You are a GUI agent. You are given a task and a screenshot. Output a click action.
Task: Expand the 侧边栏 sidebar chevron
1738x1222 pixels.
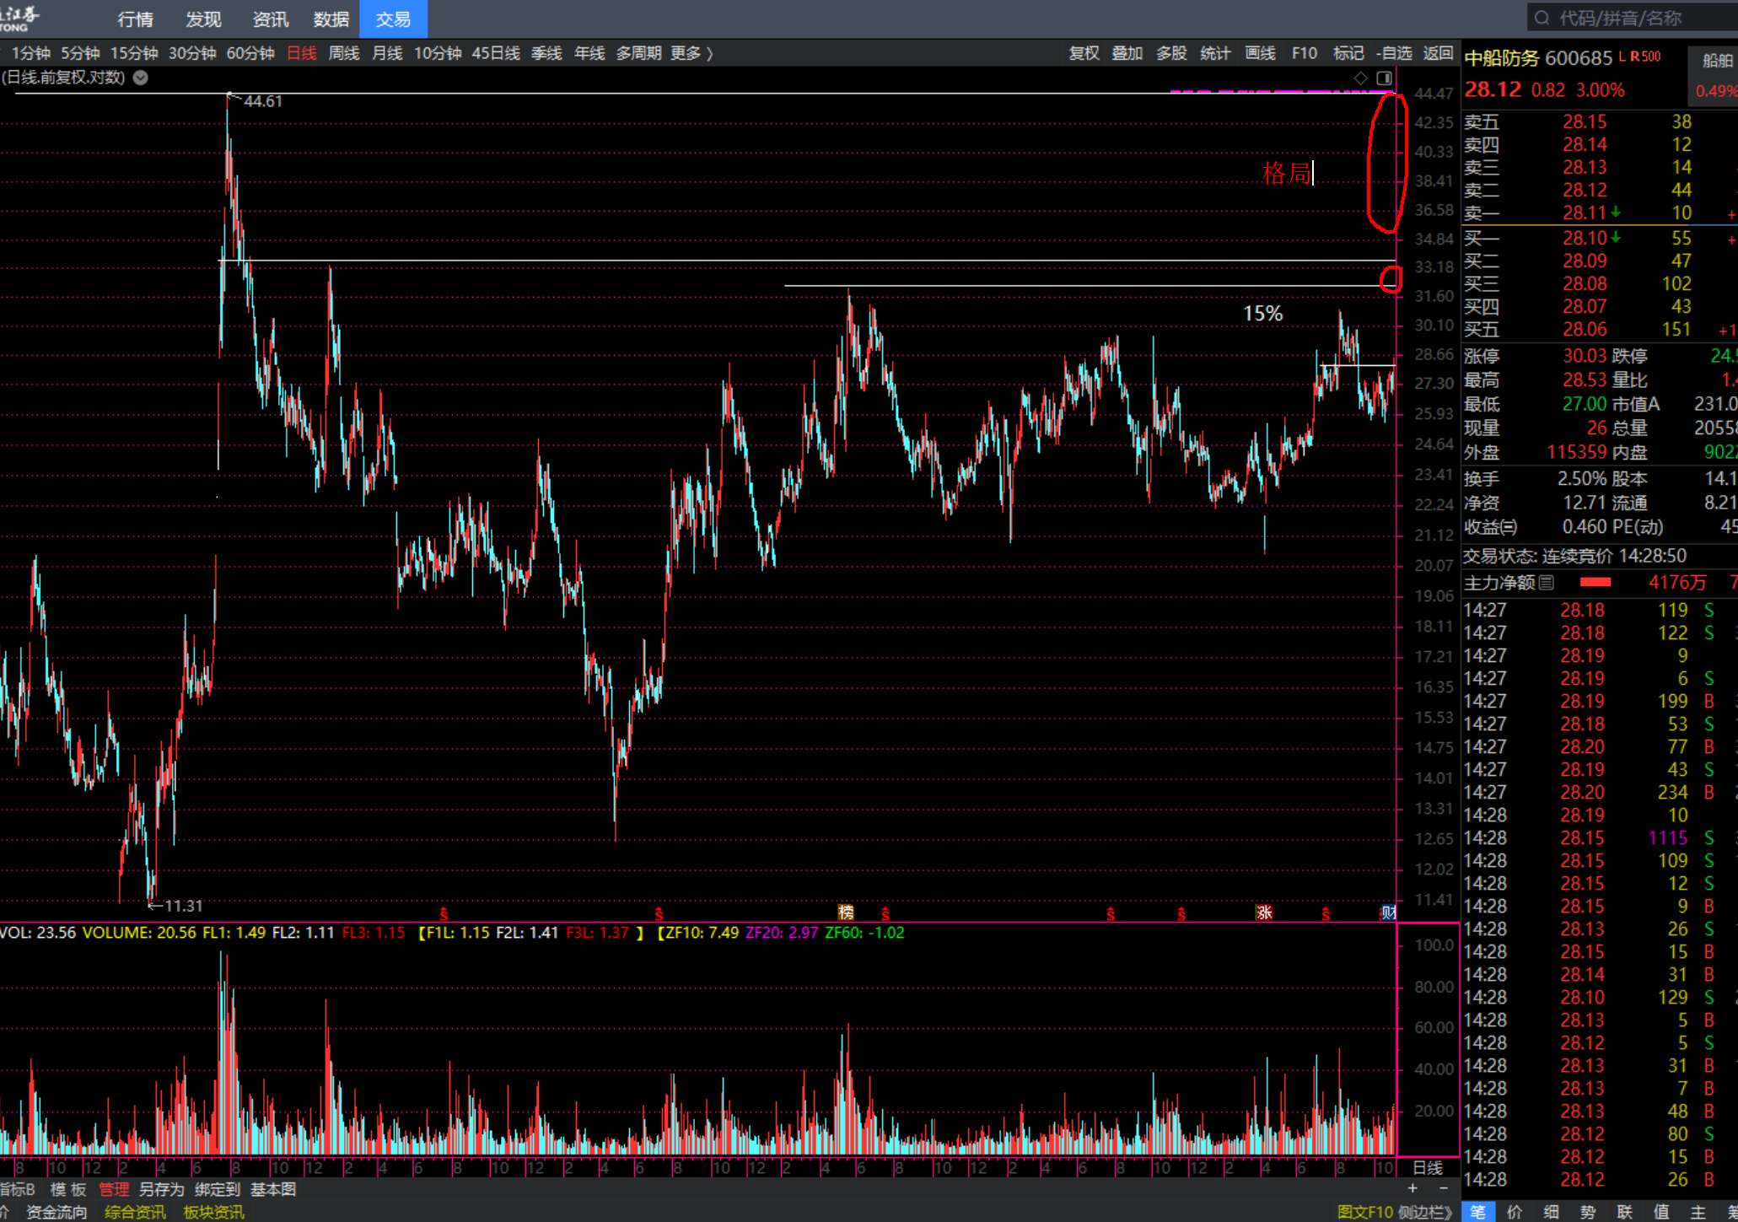tap(1449, 1212)
